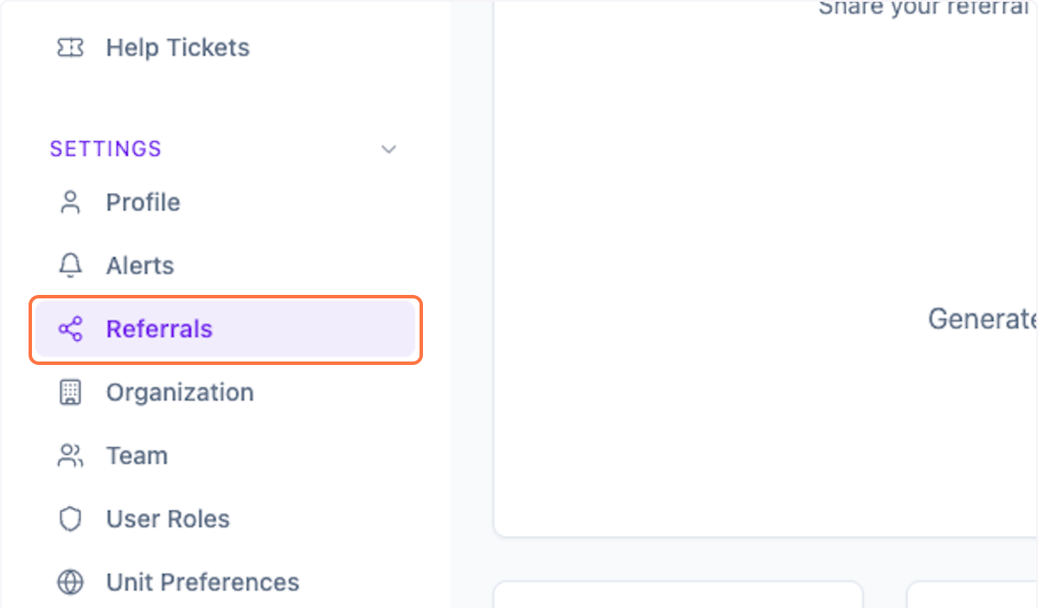Click the Generate text in referral panel
The height and width of the screenshot is (608, 1038).
pyautogui.click(x=982, y=319)
